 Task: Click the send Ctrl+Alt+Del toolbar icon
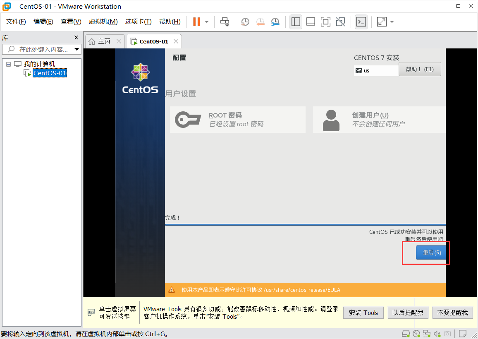[225, 22]
